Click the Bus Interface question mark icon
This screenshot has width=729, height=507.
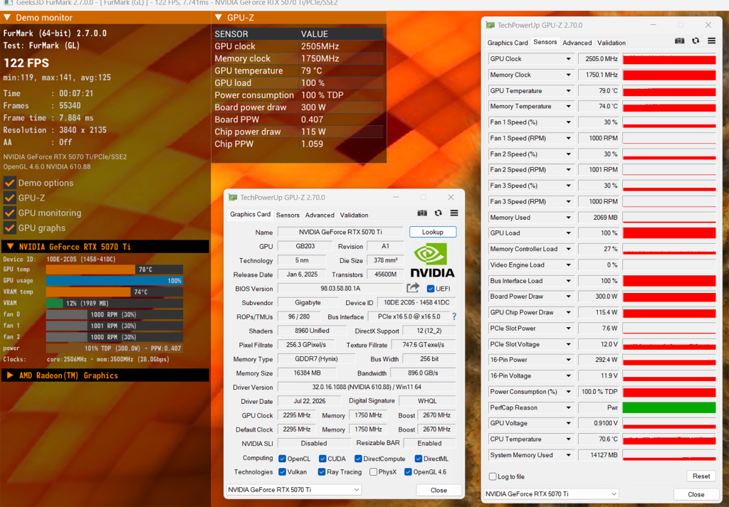pos(453,316)
